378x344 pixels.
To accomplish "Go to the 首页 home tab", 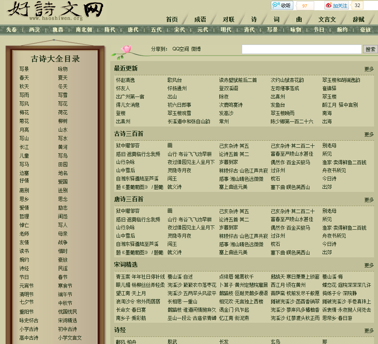I will point(172,19).
